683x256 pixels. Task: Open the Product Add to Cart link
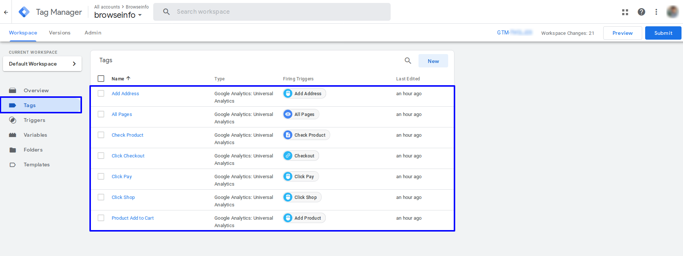pos(132,218)
